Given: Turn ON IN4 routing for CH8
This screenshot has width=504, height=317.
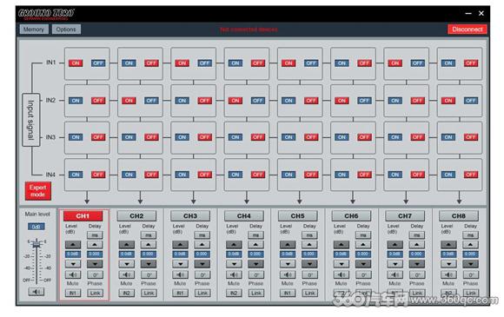Looking at the screenshot, I should [x=448, y=175].
